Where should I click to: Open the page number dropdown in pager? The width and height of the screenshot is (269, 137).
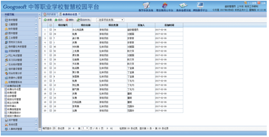tap(85, 128)
